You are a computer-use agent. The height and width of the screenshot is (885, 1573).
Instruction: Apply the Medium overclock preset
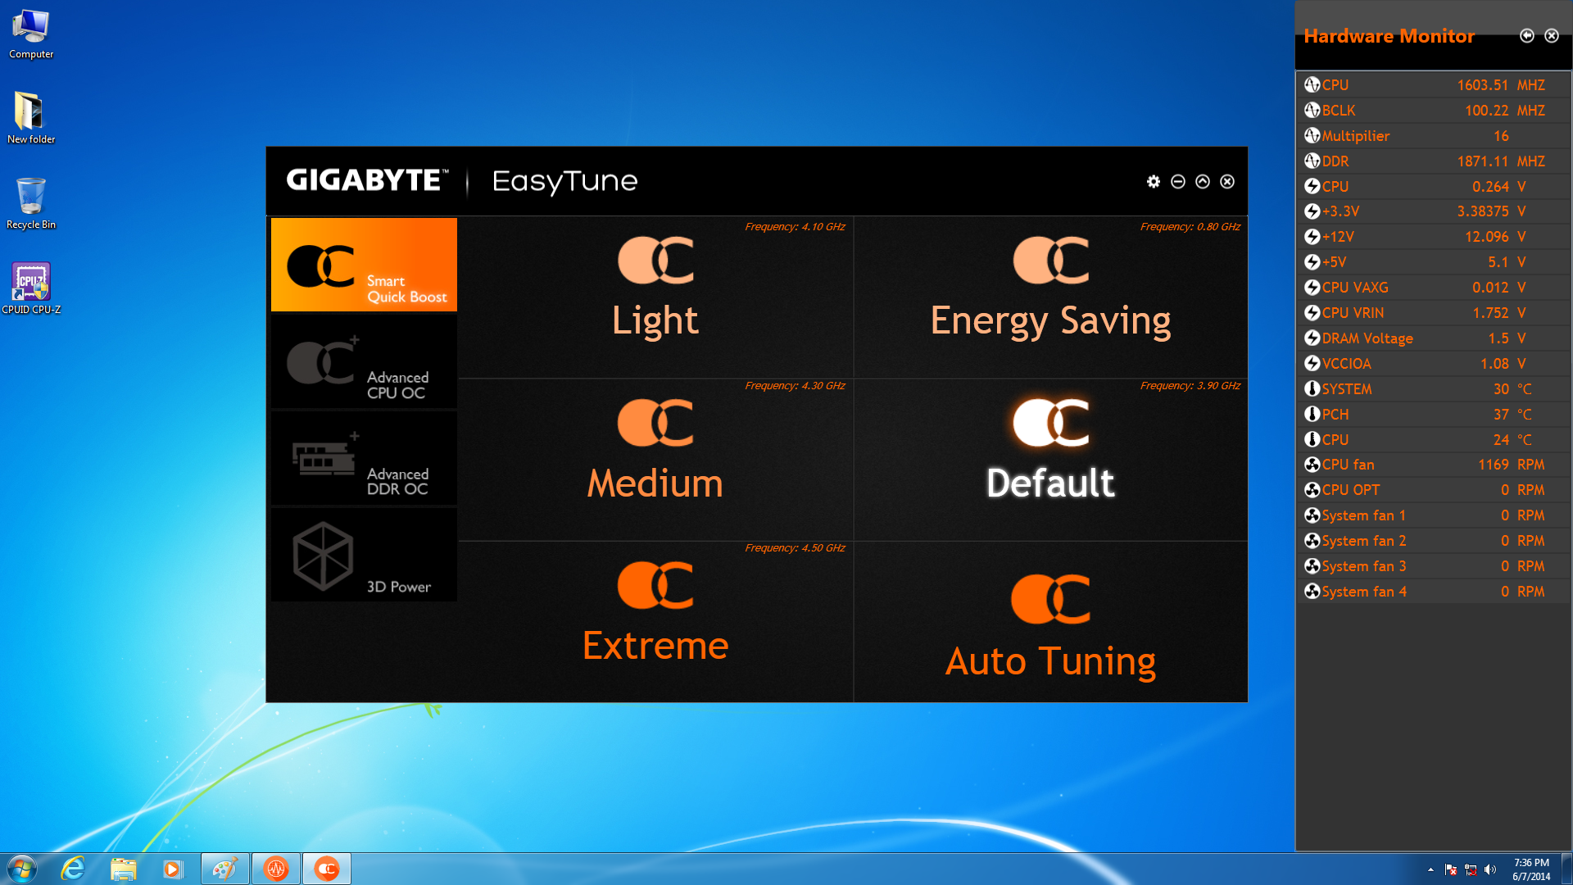pyautogui.click(x=655, y=459)
